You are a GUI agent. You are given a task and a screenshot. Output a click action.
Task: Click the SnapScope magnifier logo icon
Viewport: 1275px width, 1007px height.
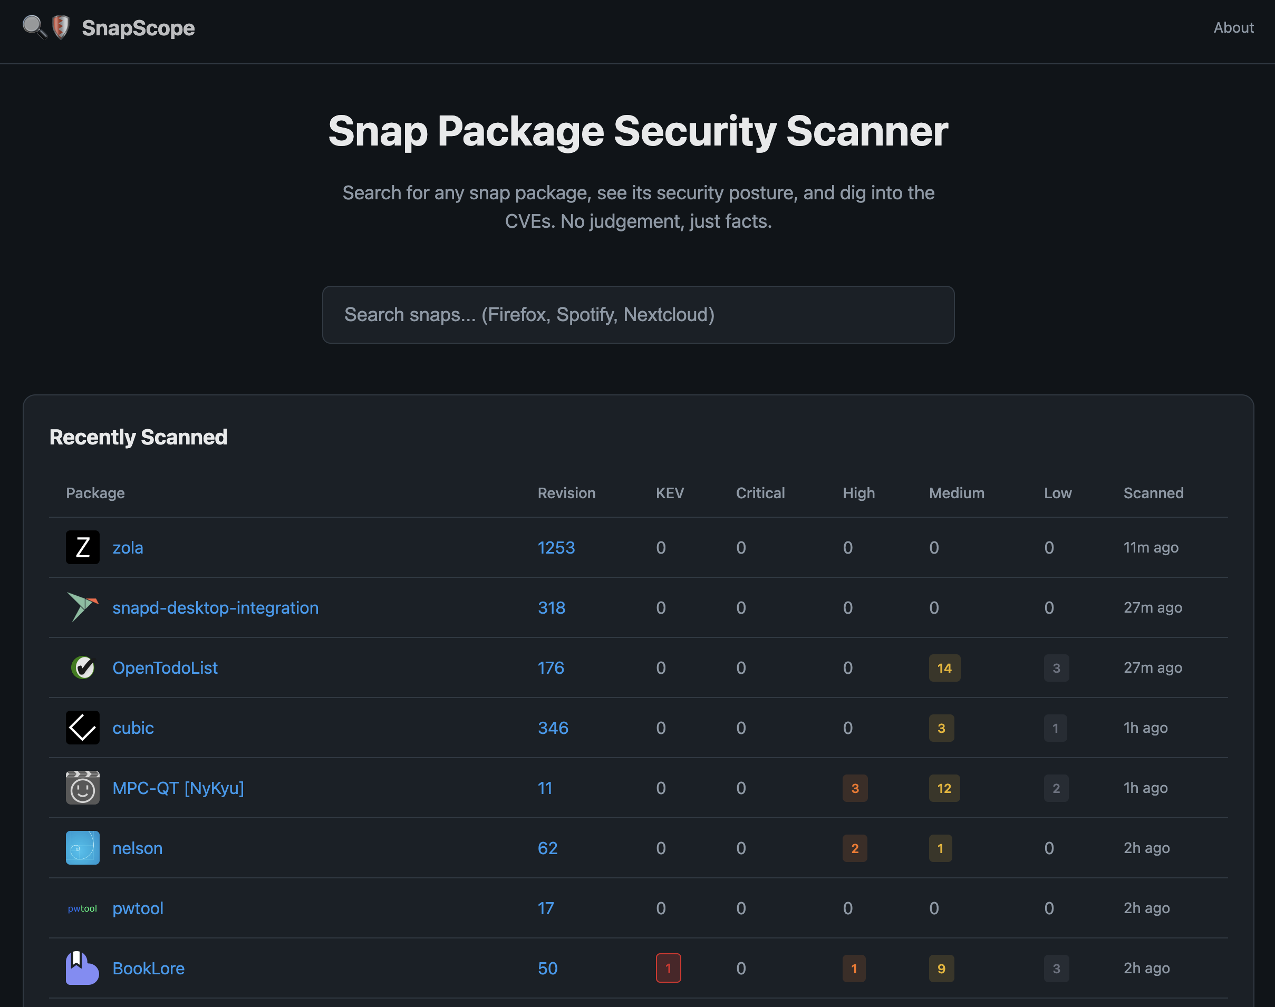tap(34, 27)
